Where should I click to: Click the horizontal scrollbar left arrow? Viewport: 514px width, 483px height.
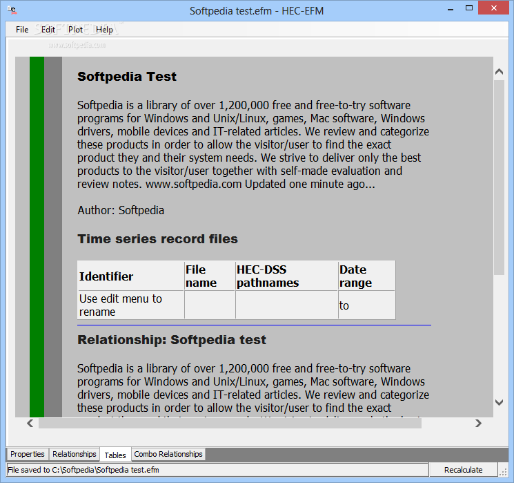click(x=30, y=424)
